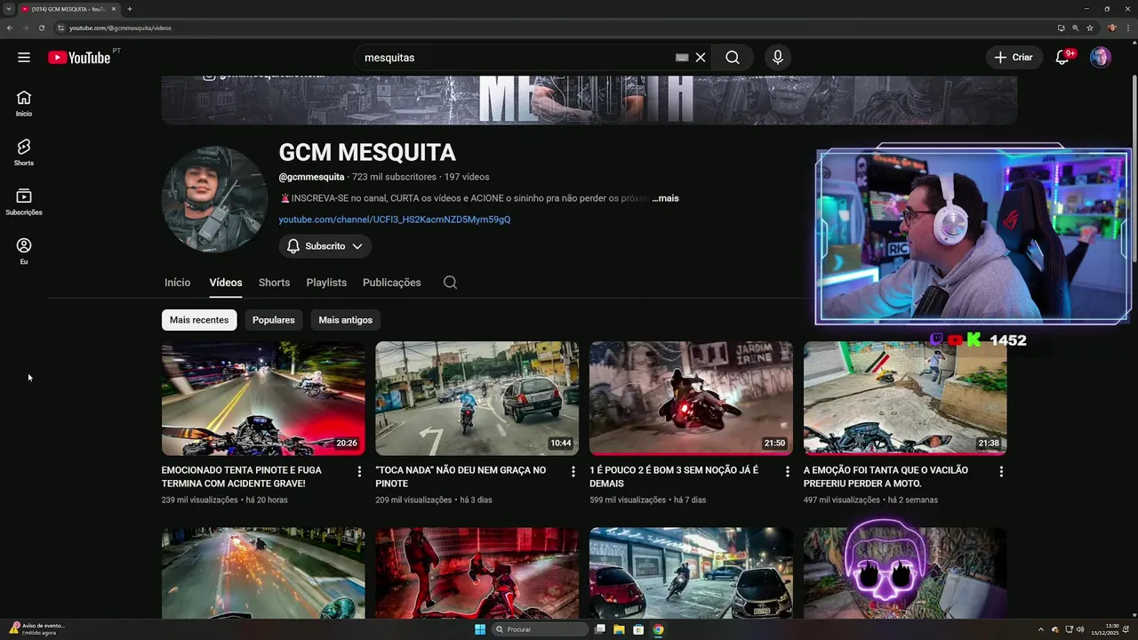Show hidden tray icons chevron
This screenshot has height=640, width=1138.
coord(1041,629)
